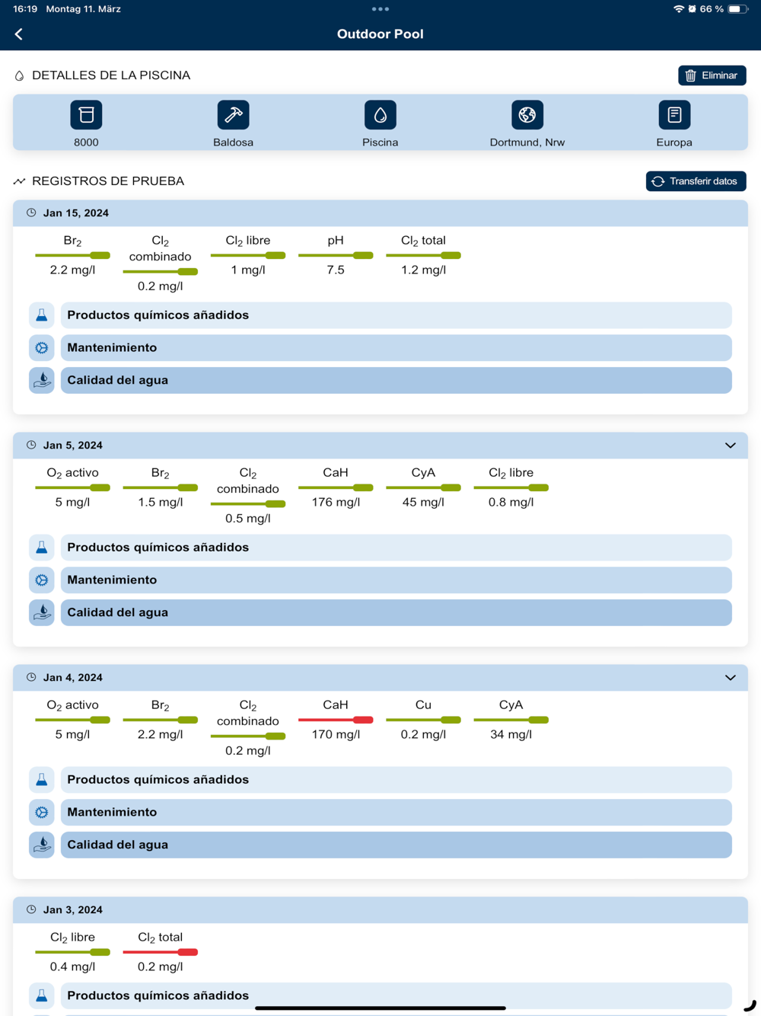Tap the clock icon next to Jan 3, 2024
Screen dimensions: 761x1016
point(31,909)
